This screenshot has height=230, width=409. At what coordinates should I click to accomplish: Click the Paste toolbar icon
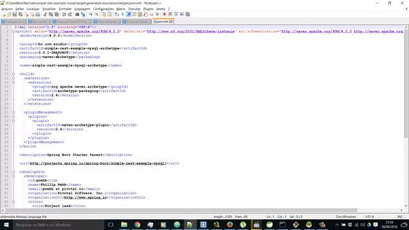57,14
